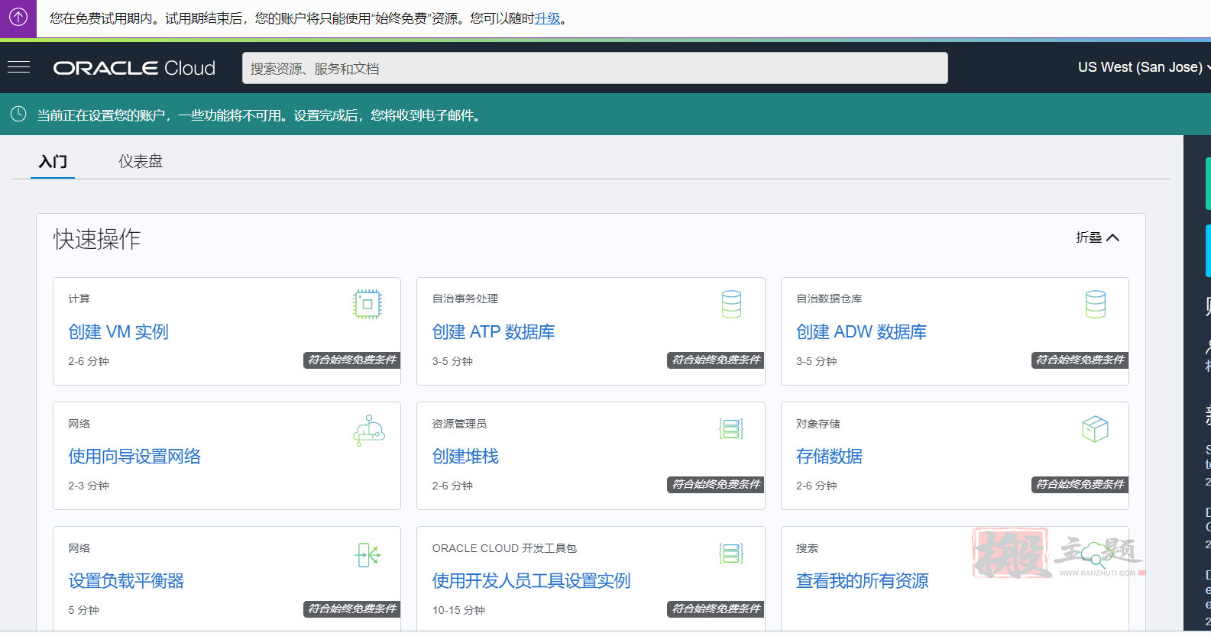The width and height of the screenshot is (1211, 636).
Task: Open the US West (San Jose) region dropdown
Action: click(1144, 67)
